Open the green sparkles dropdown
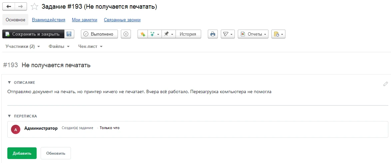The width and height of the screenshot is (391, 163). (x=155, y=34)
